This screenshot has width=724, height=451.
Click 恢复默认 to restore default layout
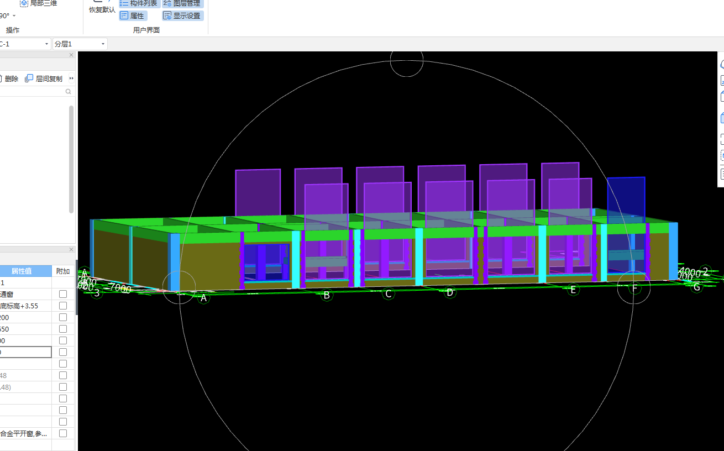(102, 9)
